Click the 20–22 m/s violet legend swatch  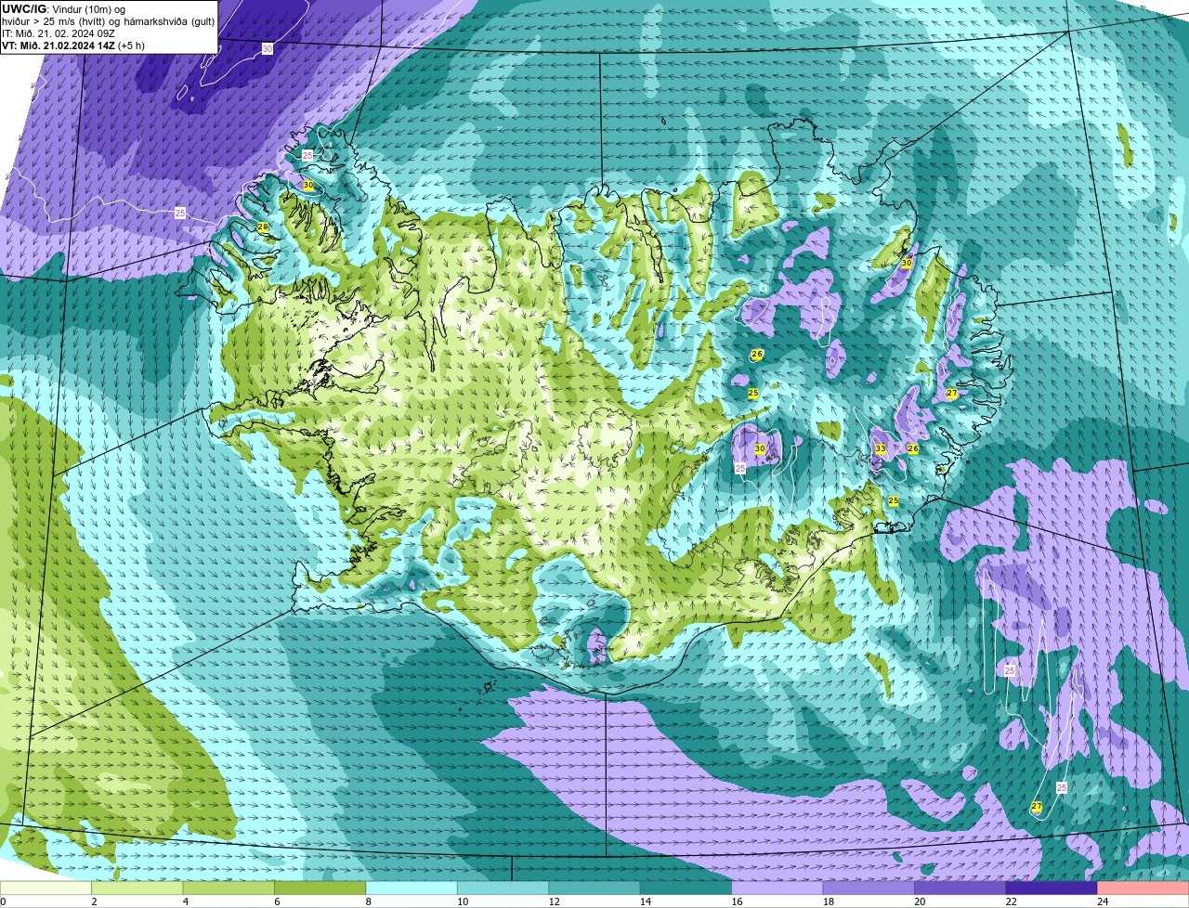[960, 889]
